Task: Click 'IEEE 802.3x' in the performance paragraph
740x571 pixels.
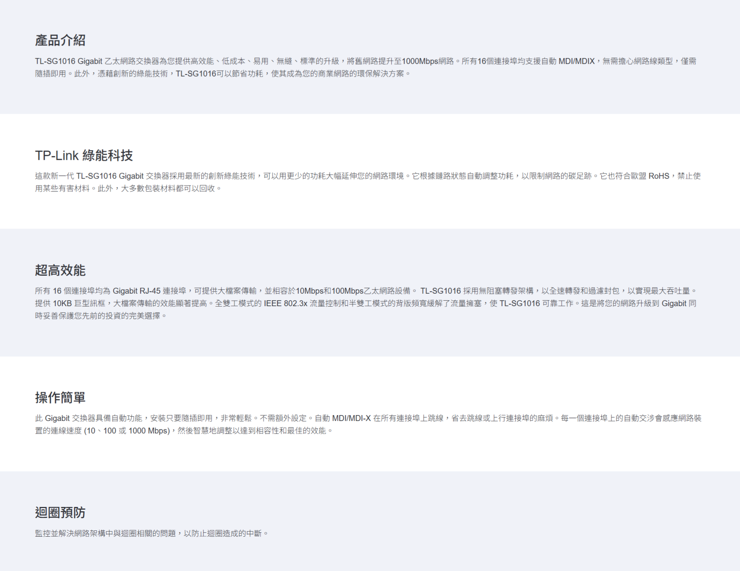Action: [286, 303]
